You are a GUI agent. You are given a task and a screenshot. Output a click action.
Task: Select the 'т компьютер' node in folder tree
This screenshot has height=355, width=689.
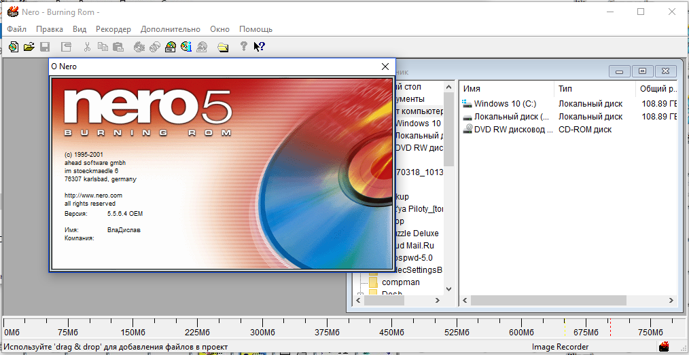point(419,111)
